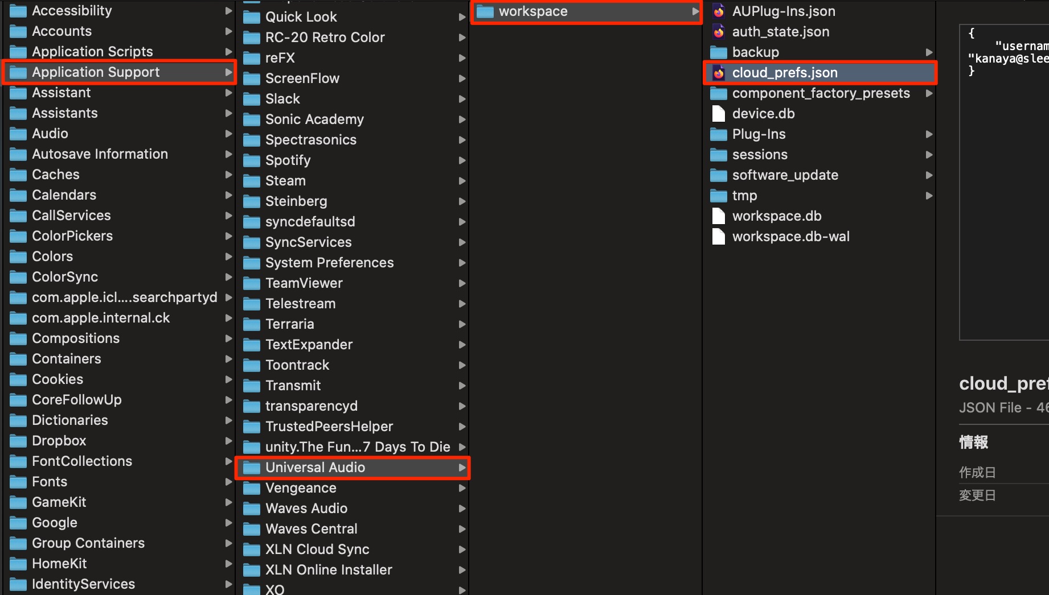The image size is (1049, 595).
Task: Expand the component_factory_presets folder arrow
Action: click(929, 93)
